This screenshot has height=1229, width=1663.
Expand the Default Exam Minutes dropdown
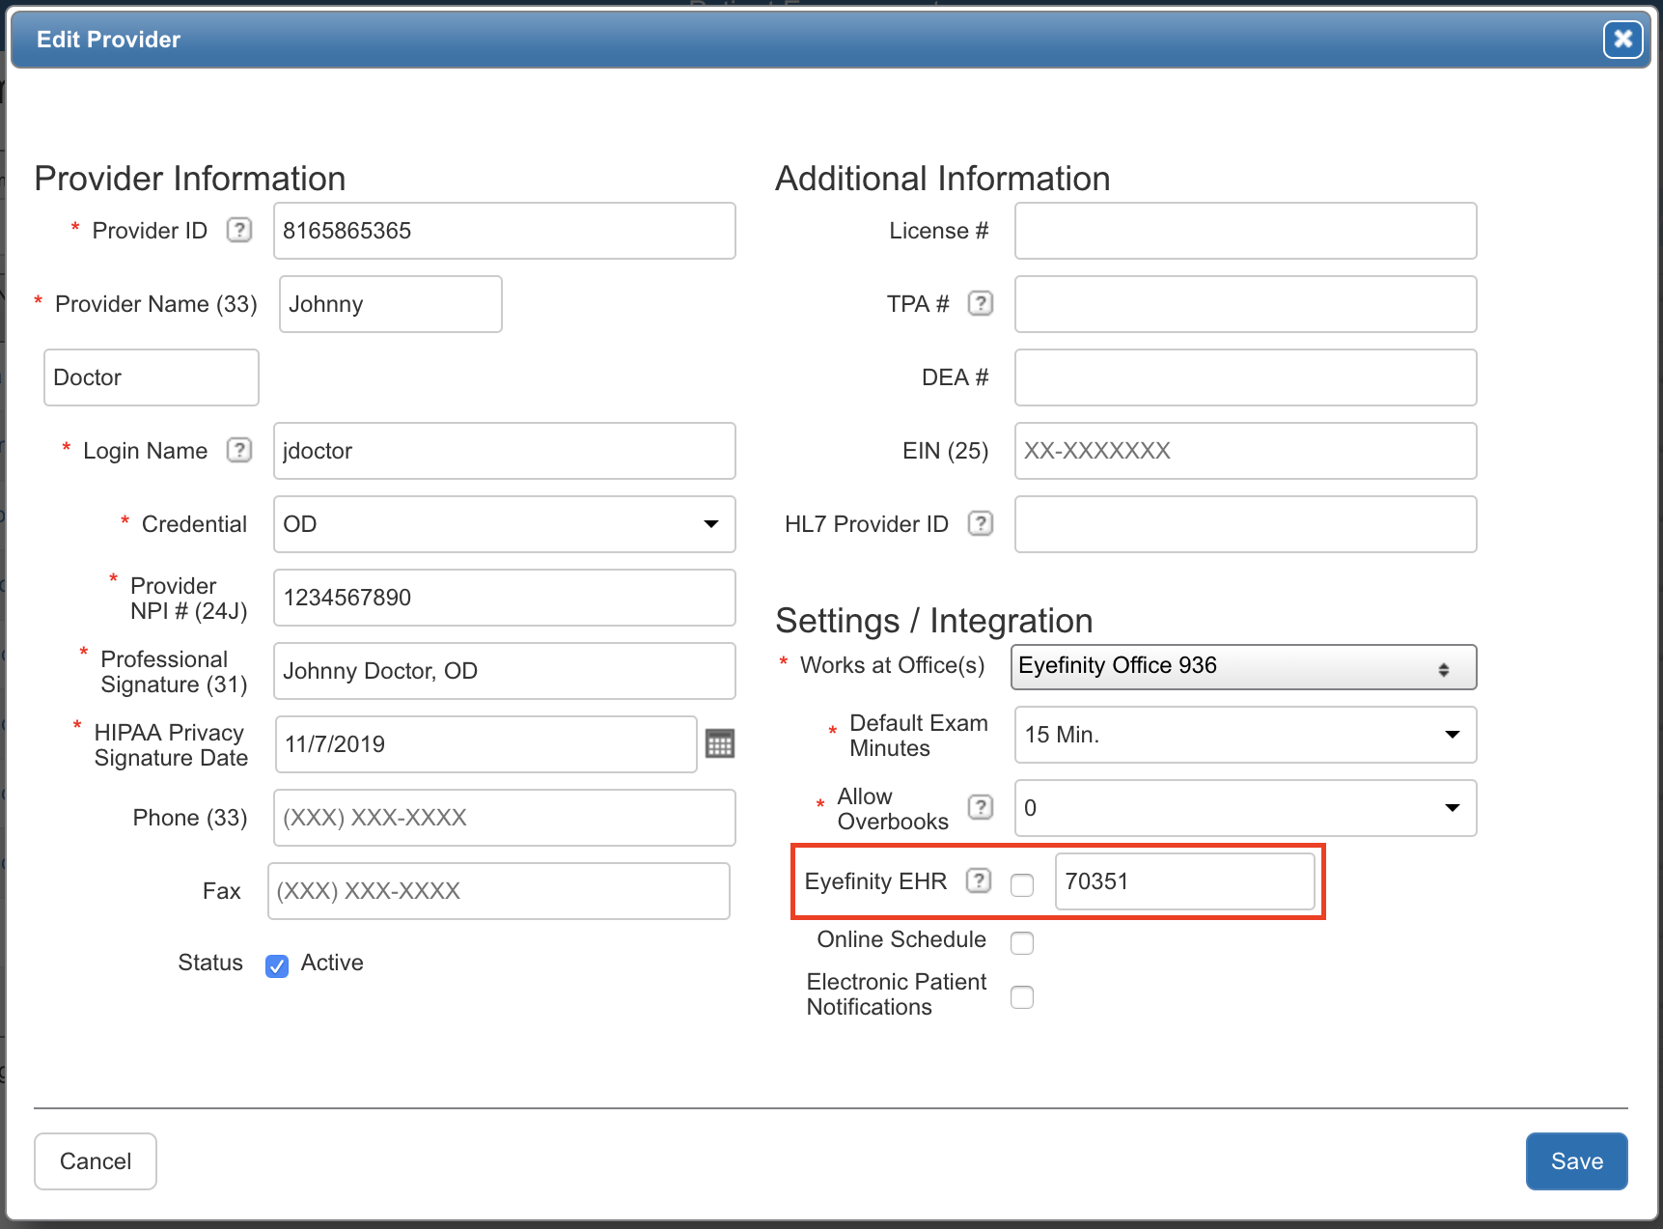1244,735
